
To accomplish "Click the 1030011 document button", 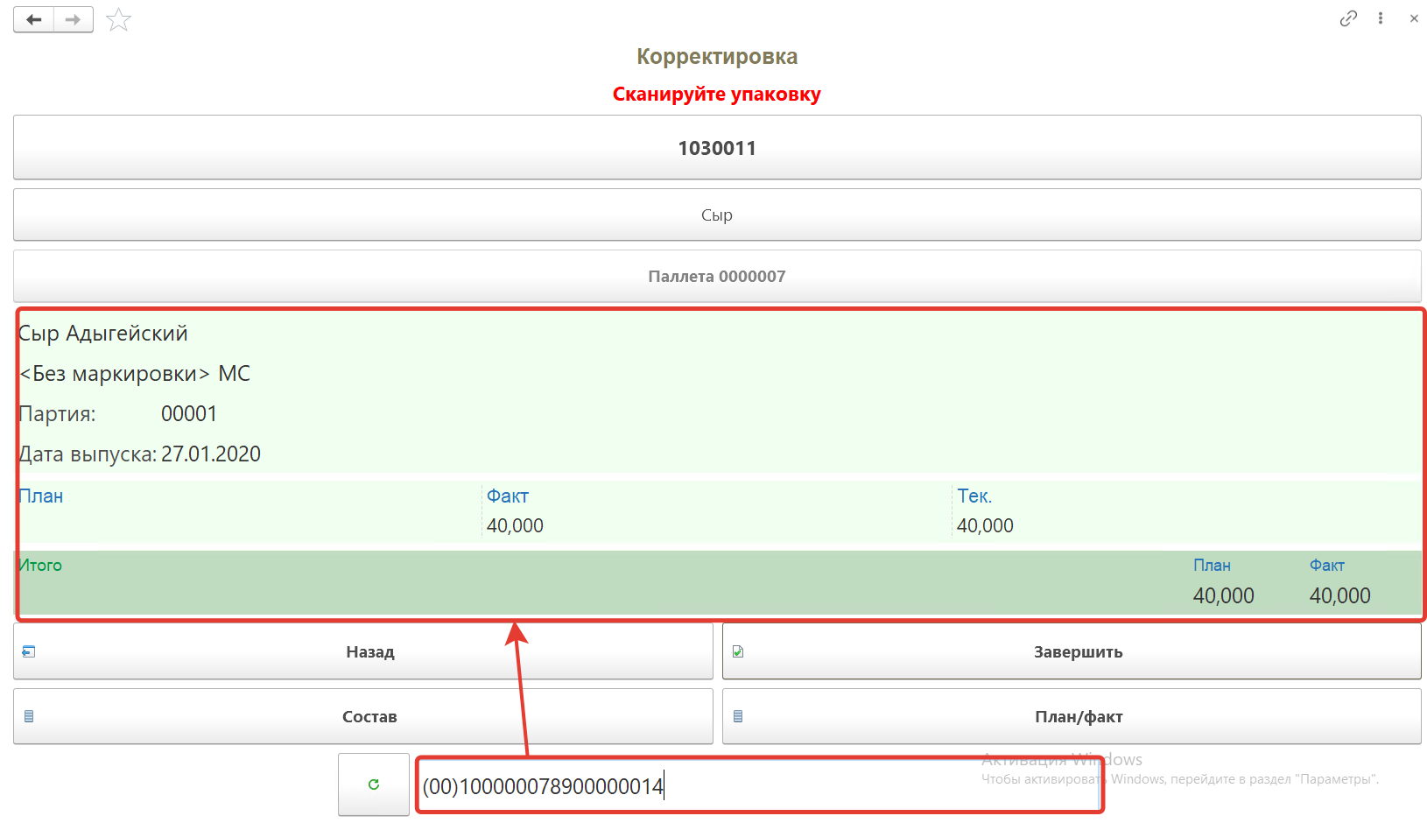I will (x=717, y=148).
